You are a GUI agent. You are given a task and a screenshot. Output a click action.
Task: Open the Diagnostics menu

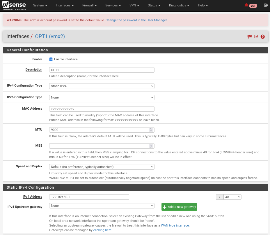click(x=179, y=5)
